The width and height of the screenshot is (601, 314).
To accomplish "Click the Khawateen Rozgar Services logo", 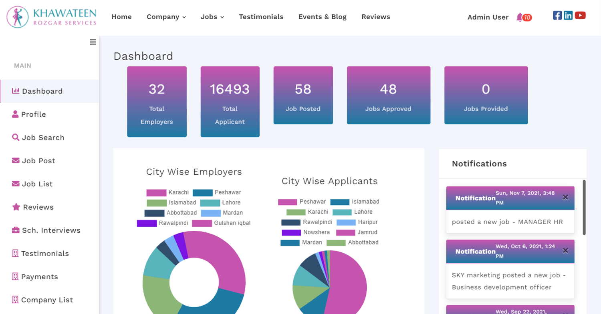I will pyautogui.click(x=51, y=17).
